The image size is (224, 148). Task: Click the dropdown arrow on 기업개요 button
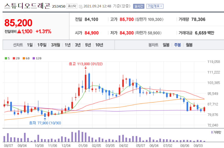pyautogui.click(x=162, y=6)
